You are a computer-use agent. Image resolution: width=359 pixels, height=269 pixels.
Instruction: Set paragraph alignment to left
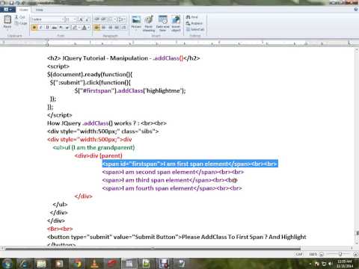coord(97,28)
